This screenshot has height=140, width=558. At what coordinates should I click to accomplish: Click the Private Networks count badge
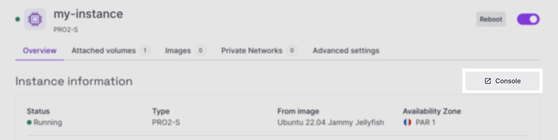[292, 51]
